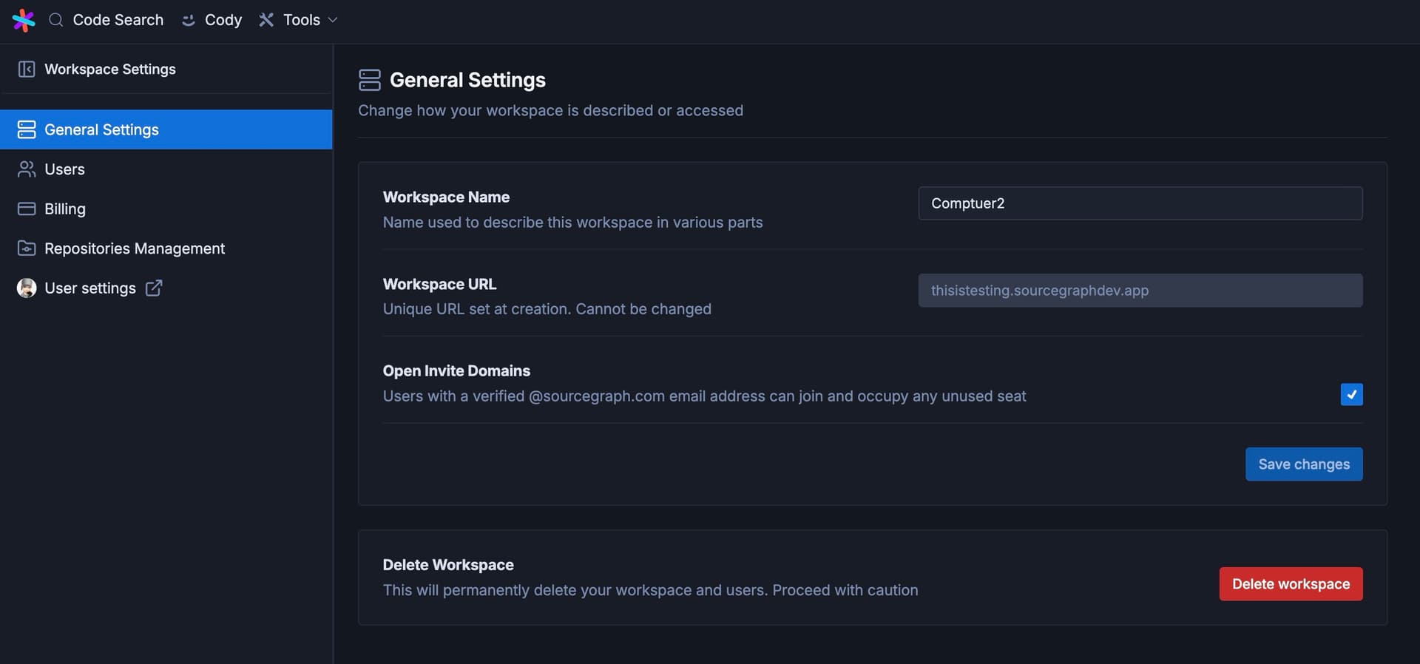Toggle the Open Invite Domains checkbox
This screenshot has width=1420, height=664.
(1351, 394)
